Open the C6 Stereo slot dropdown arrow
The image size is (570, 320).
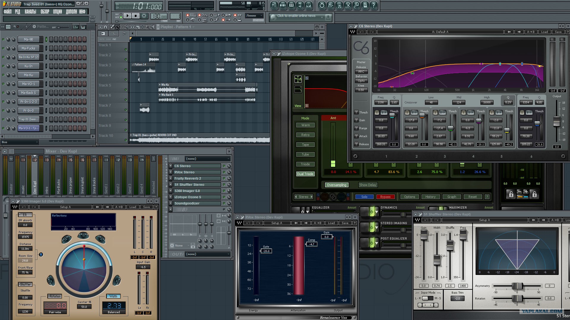[x=171, y=166]
